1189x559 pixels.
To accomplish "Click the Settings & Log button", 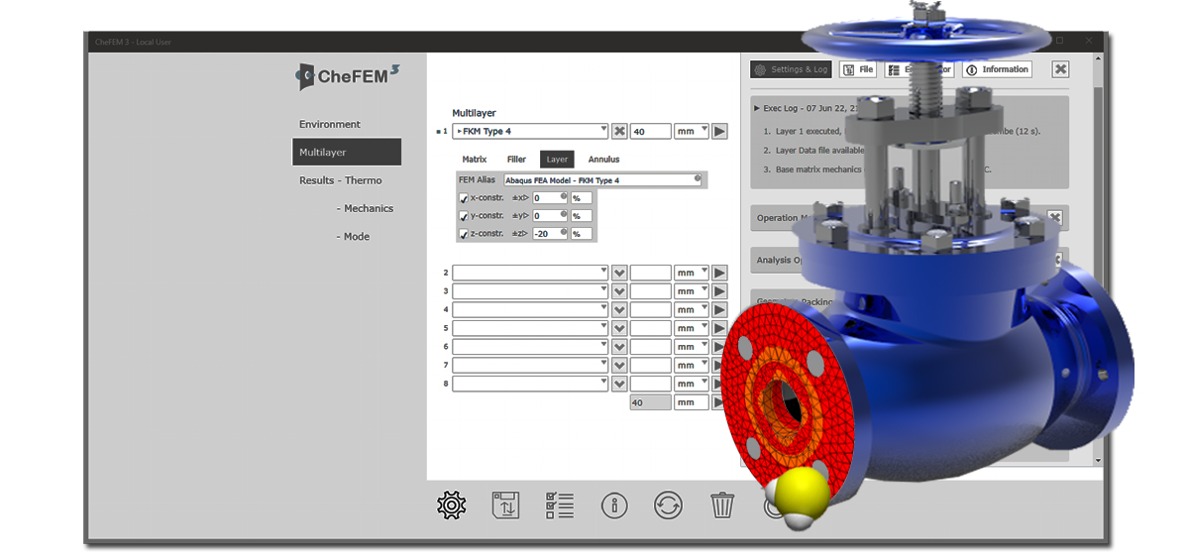I will coord(791,69).
